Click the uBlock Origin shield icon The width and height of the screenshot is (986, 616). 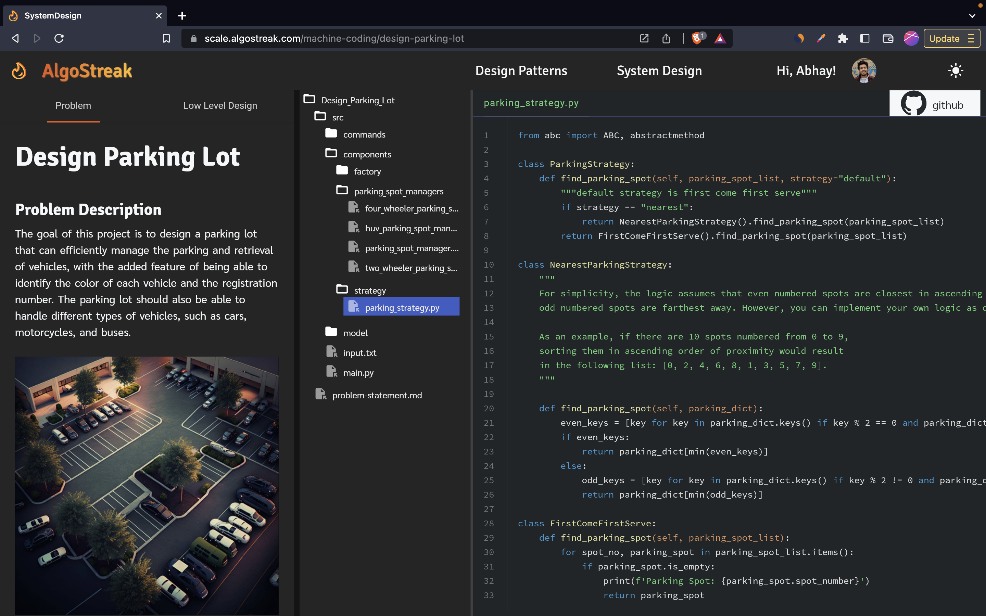click(x=698, y=38)
